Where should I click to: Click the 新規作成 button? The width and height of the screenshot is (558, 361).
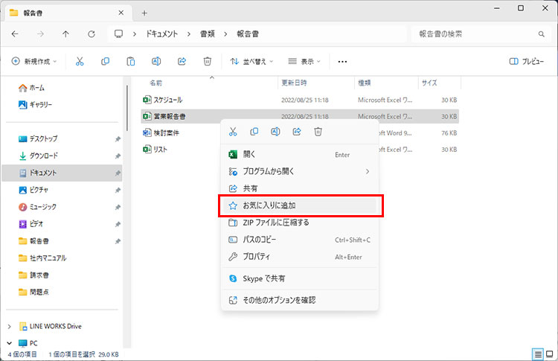[35, 62]
